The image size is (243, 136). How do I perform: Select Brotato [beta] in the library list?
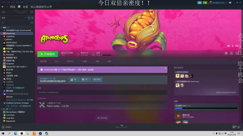(11, 43)
